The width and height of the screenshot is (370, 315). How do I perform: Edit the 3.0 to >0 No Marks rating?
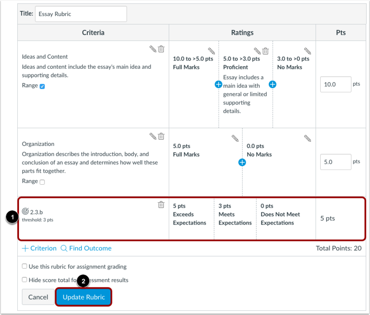pyautogui.click(x=308, y=51)
